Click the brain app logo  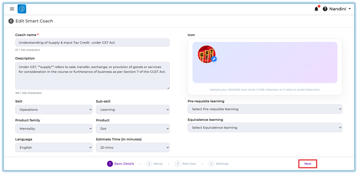(x=22, y=9)
